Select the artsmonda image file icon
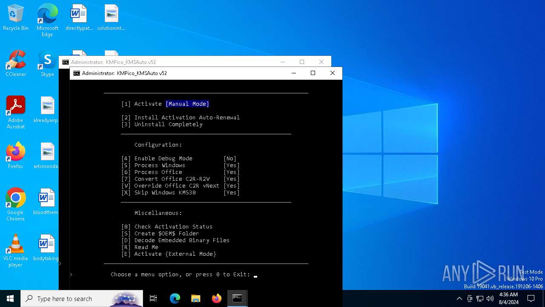Screen dimensions: 545x307 pyautogui.click(x=46, y=156)
